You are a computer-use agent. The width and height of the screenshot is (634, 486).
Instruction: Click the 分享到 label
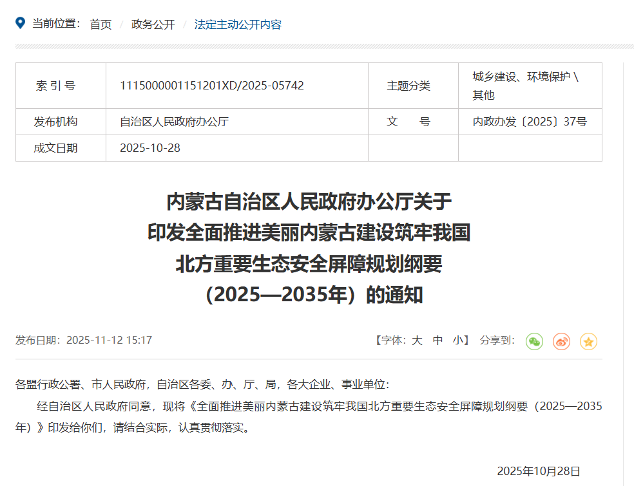click(x=497, y=341)
